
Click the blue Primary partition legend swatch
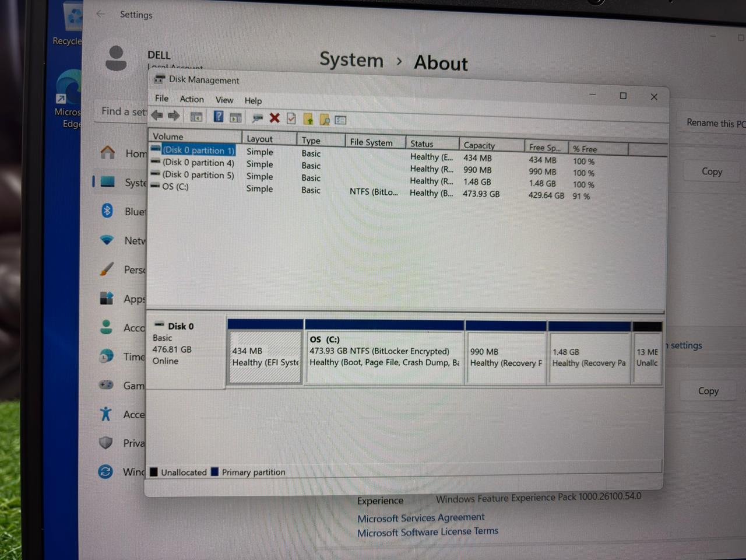(x=214, y=471)
